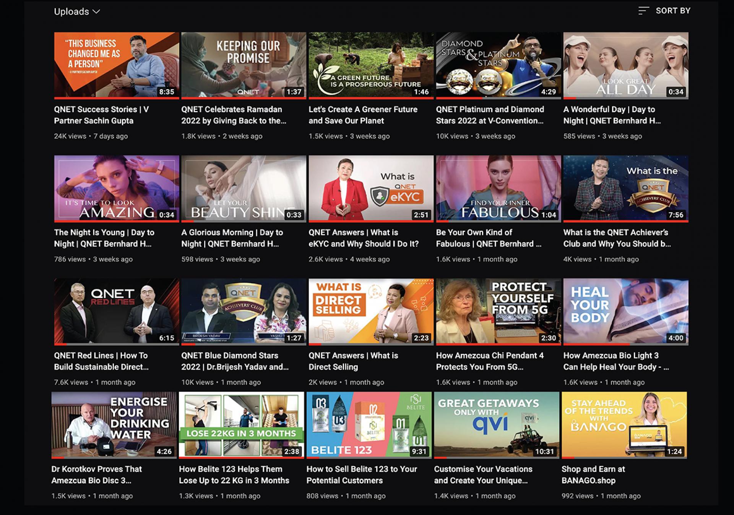Image resolution: width=734 pixels, height=515 pixels.
Task: Open Keeping Our Promise Ramadan thumbnail
Action: point(244,65)
